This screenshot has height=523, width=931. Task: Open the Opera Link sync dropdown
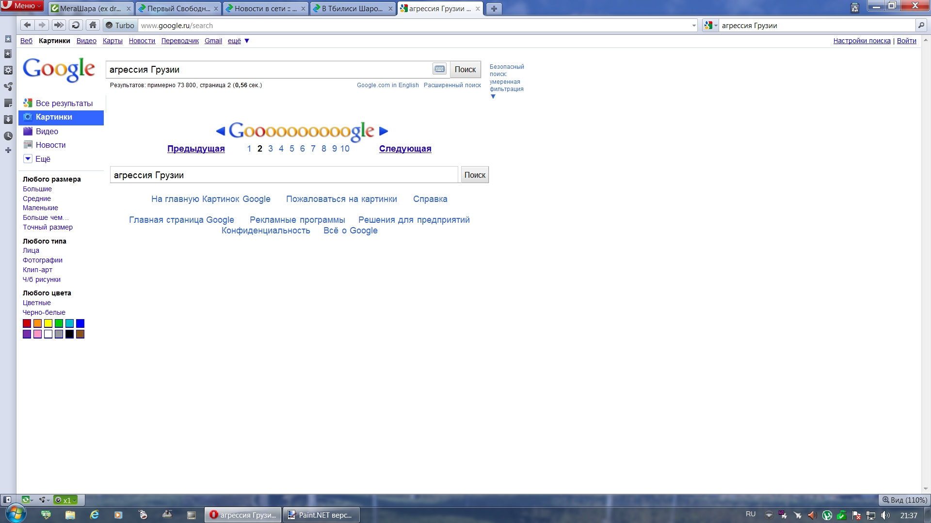point(27,500)
